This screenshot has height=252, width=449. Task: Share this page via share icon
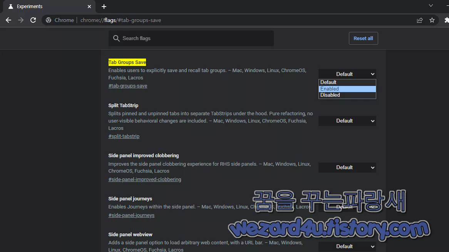coord(419,20)
